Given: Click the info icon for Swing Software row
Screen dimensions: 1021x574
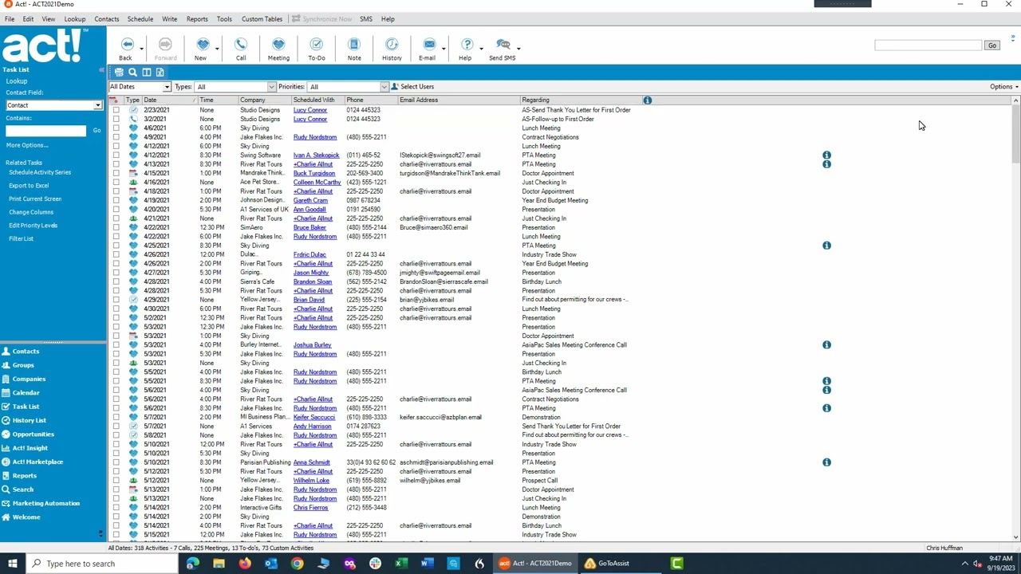Looking at the screenshot, I should (826, 155).
